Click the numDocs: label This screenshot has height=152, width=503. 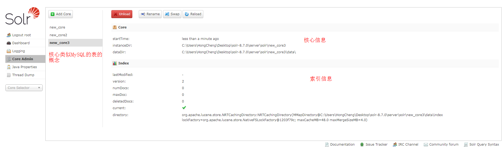point(121,88)
